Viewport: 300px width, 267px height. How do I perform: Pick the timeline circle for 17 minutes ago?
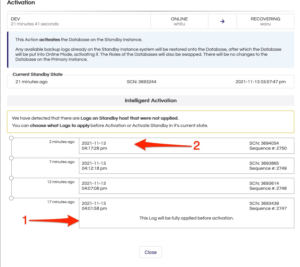click(11, 198)
